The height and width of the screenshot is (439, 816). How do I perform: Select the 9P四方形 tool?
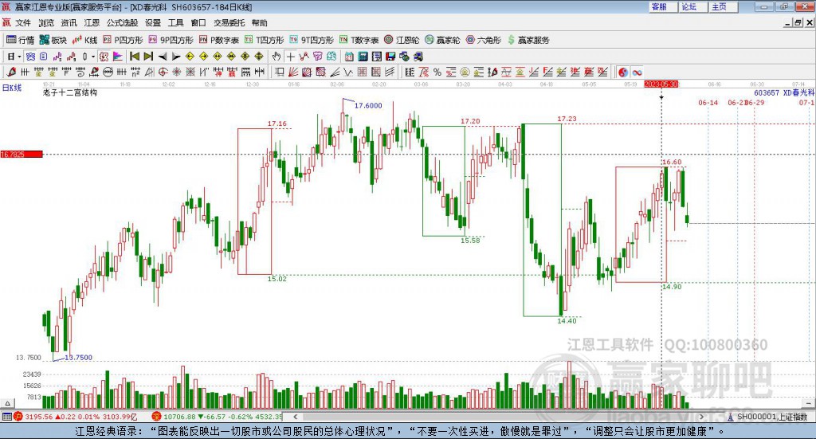tap(171, 40)
